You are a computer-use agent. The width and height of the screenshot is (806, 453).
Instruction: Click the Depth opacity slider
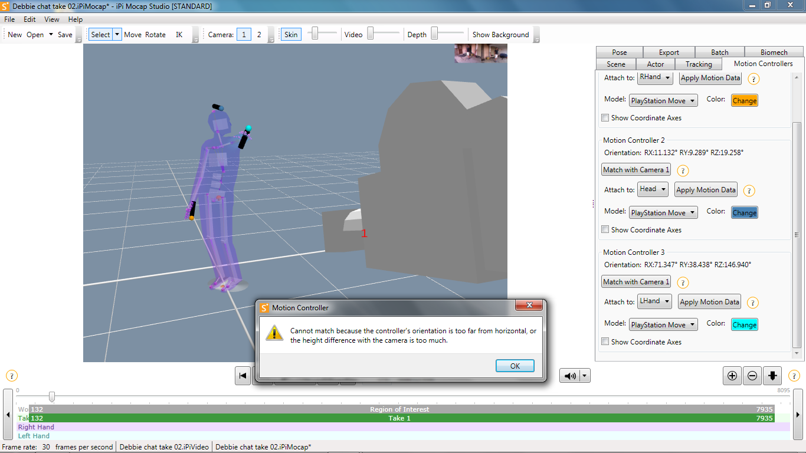447,34
